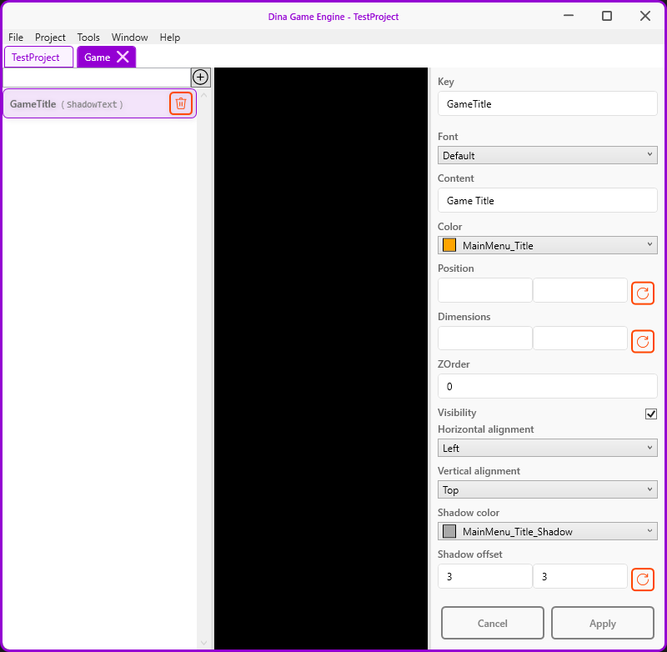This screenshot has height=652, width=667.
Task: Click the first Dimensions input field
Action: pyautogui.click(x=485, y=339)
